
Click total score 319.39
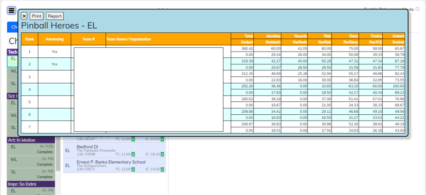coord(243,61)
